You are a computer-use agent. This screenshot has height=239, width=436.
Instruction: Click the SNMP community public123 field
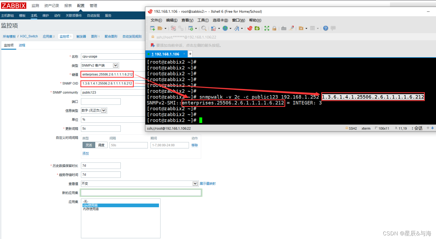(113, 92)
